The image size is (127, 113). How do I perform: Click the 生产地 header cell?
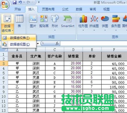[36, 56]
